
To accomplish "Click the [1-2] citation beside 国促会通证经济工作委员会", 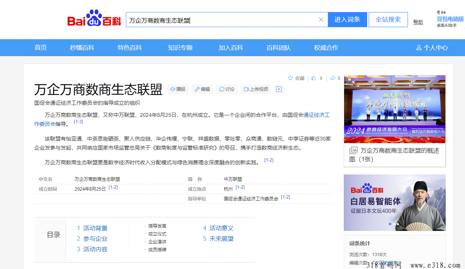I will click(286, 197).
